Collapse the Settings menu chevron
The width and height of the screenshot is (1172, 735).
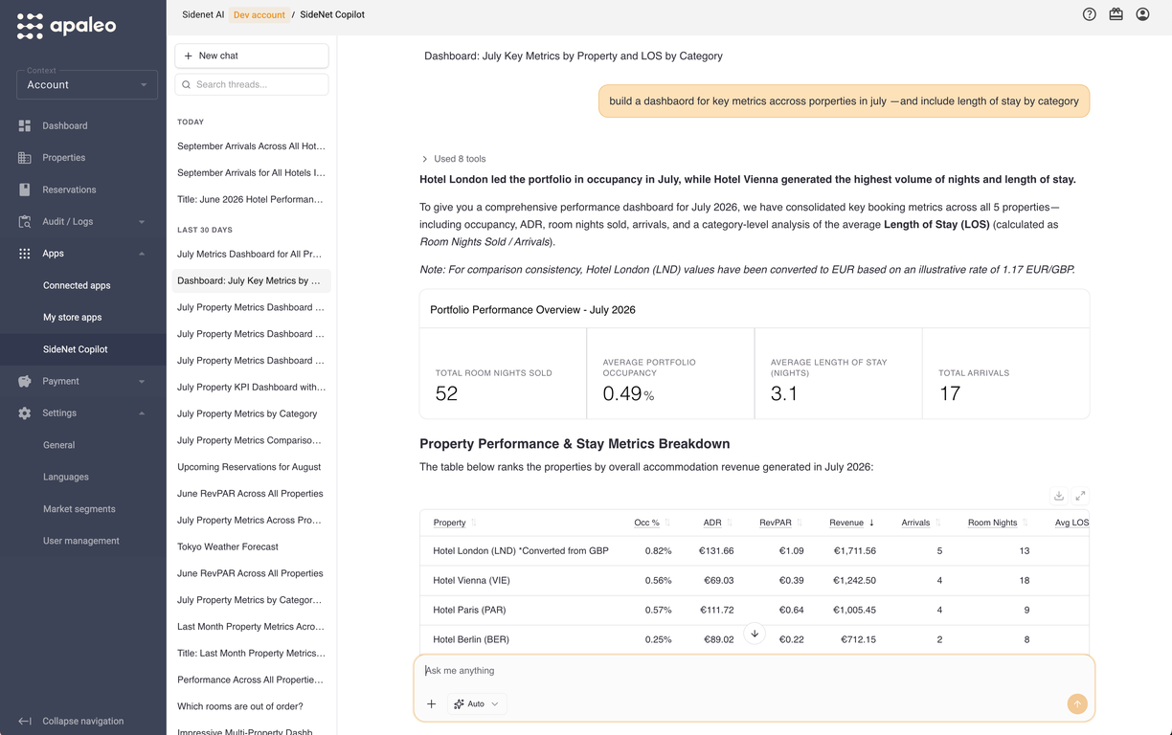[x=142, y=413]
